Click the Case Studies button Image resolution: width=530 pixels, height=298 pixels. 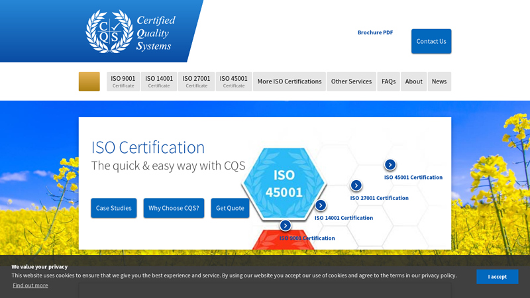point(113,208)
